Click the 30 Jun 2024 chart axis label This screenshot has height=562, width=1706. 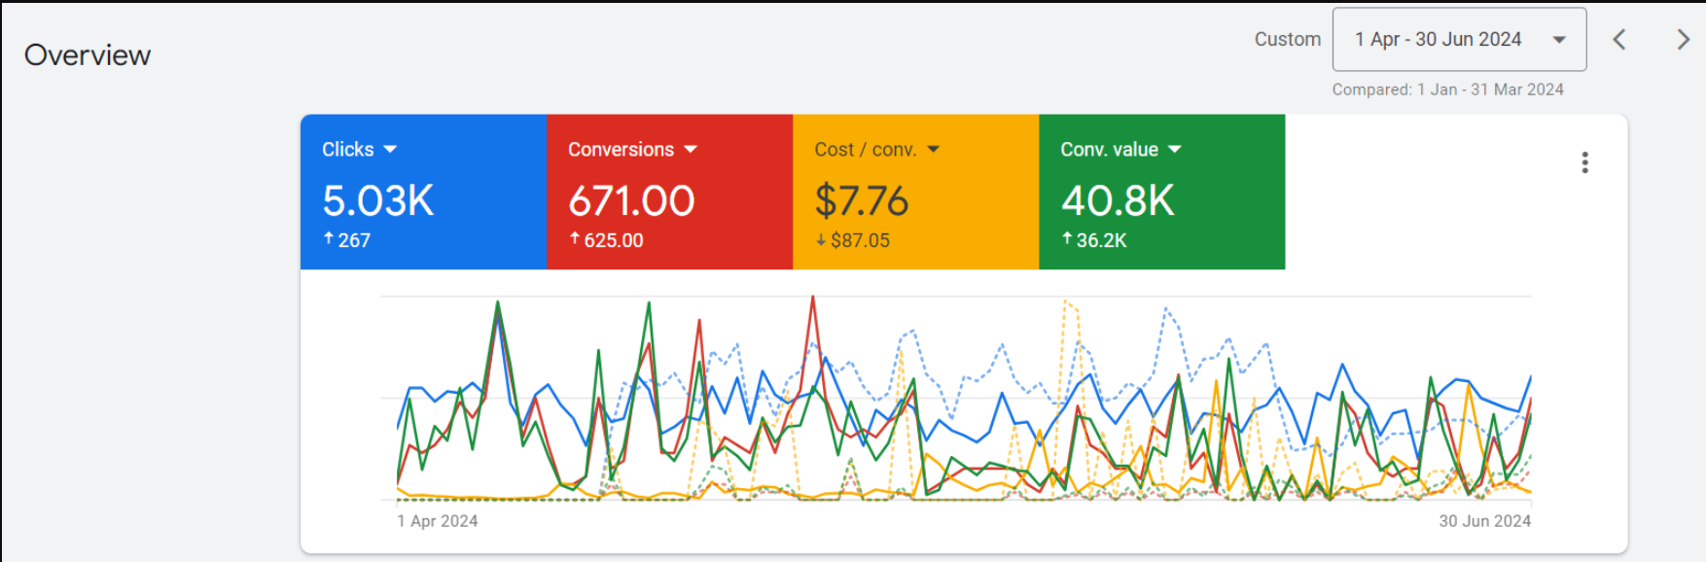coord(1484,521)
